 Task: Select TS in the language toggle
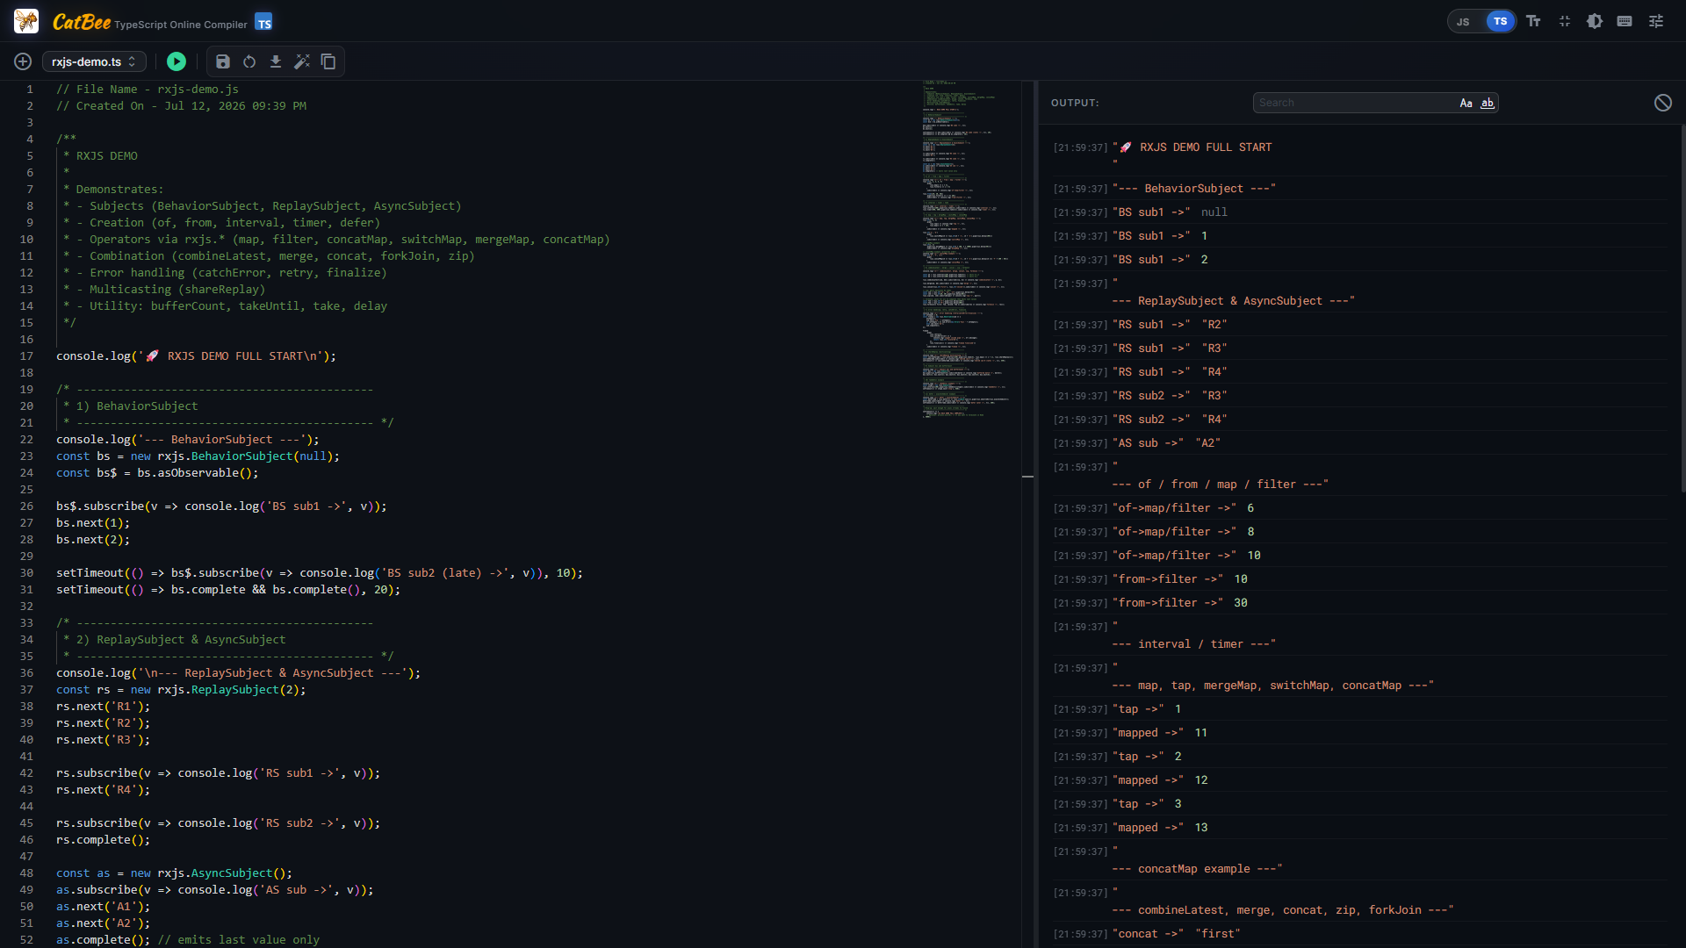point(1500,21)
